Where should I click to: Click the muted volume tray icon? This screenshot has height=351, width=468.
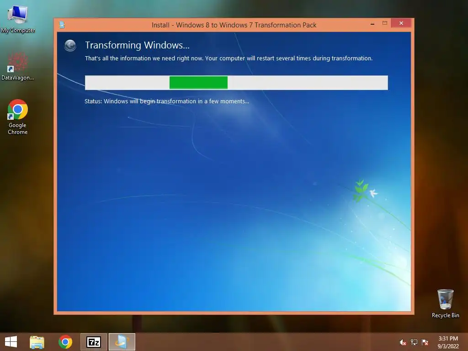(403, 342)
